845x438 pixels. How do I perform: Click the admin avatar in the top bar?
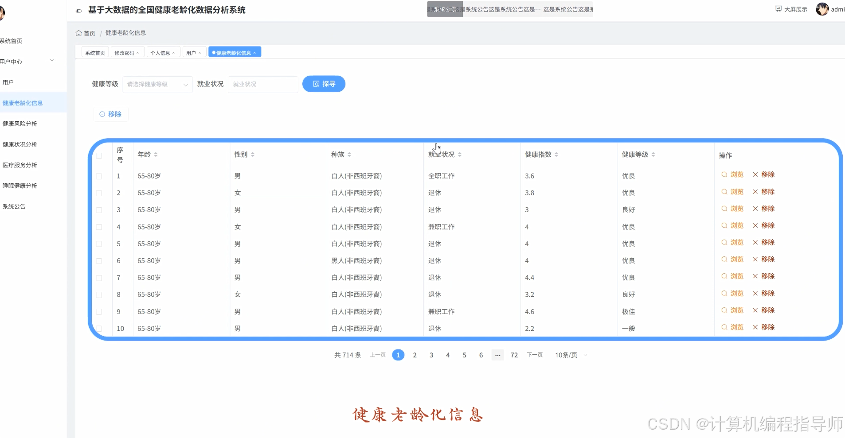[x=822, y=9]
